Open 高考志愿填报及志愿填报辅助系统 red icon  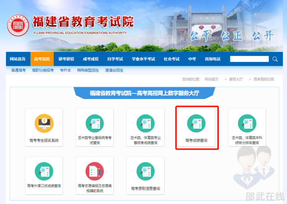pyautogui.click(x=95, y=171)
